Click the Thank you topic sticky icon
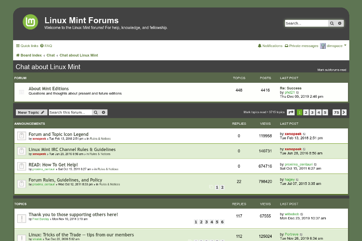The width and height of the screenshot is (362, 241). [21, 218]
